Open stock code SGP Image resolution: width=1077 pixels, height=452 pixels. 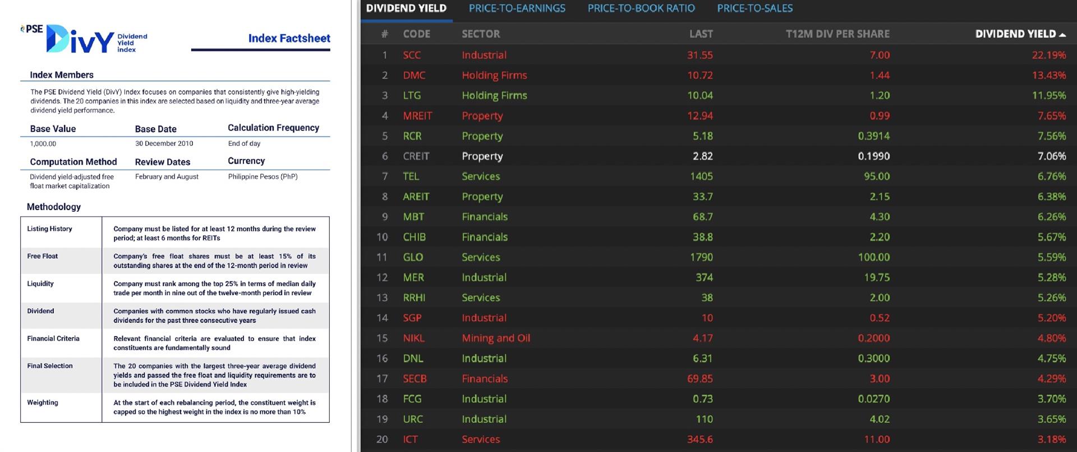pos(412,318)
